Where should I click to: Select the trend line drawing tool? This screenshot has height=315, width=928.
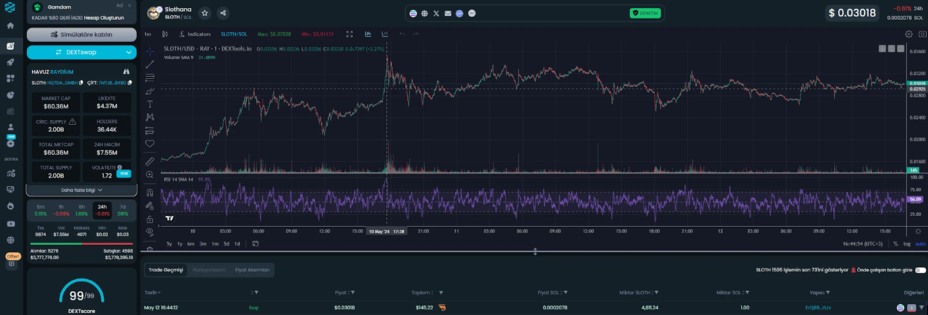click(150, 64)
